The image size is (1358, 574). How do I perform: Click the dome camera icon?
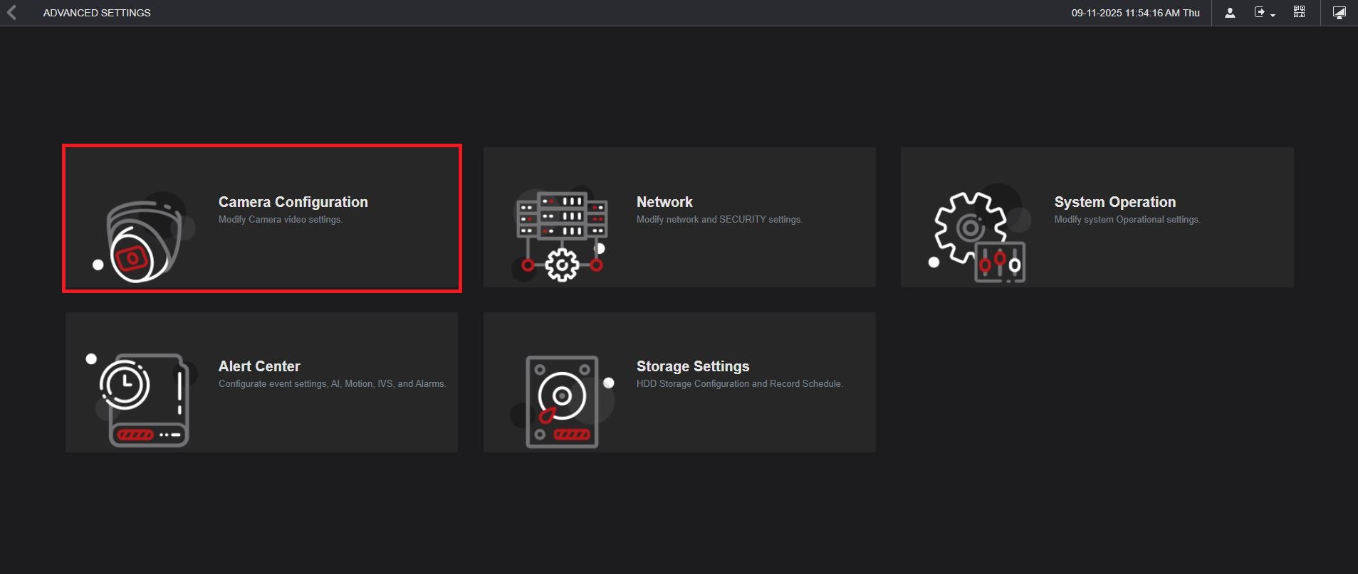pyautogui.click(x=142, y=239)
